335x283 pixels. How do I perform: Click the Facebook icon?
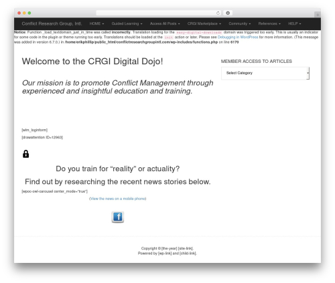pos(118,217)
